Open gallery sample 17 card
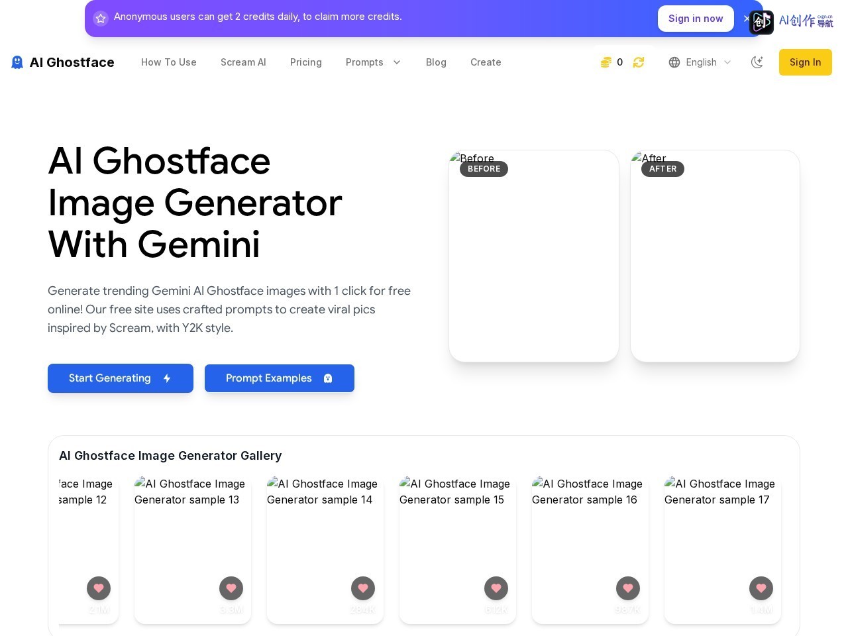 723,551
